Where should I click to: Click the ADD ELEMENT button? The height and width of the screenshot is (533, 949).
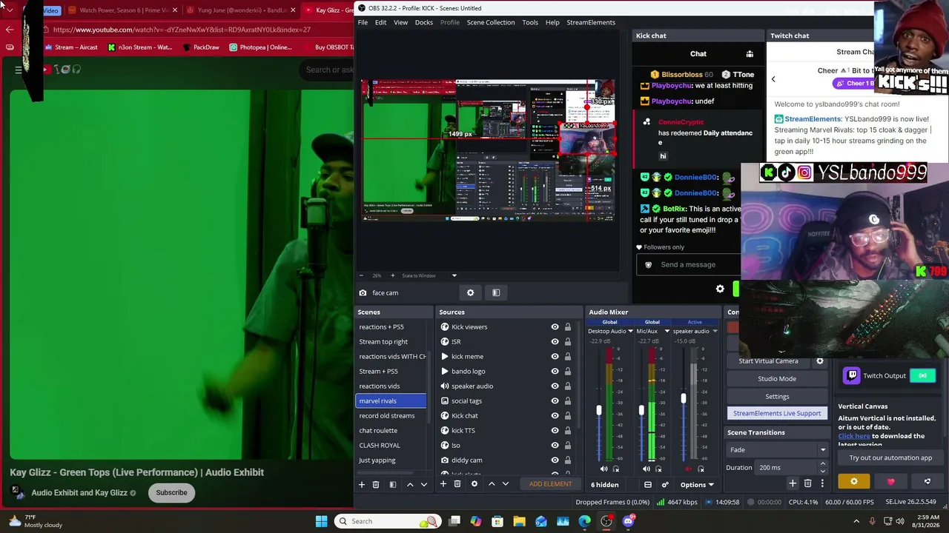[x=550, y=484]
